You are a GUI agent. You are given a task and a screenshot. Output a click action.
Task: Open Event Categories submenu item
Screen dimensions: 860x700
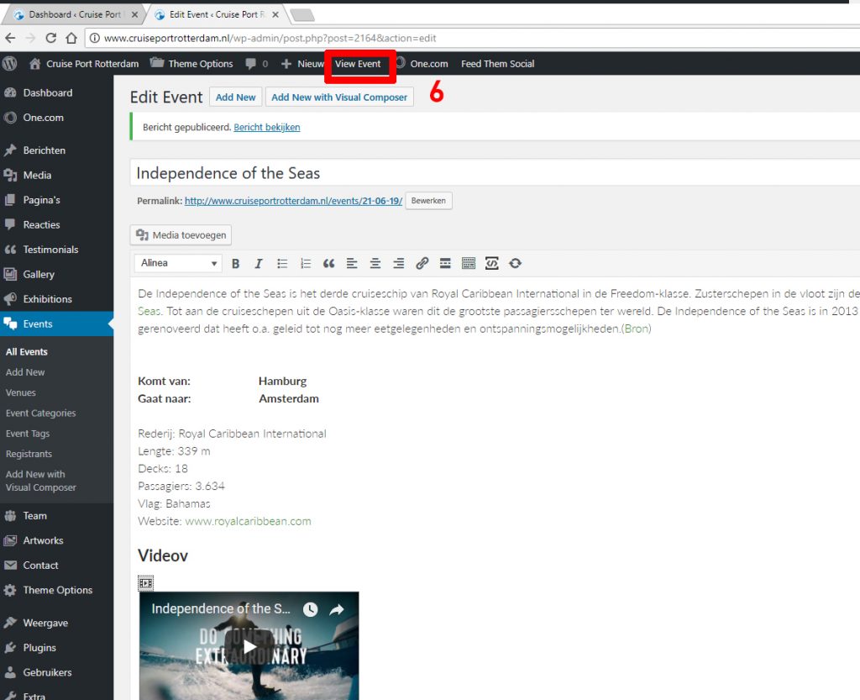(x=40, y=413)
